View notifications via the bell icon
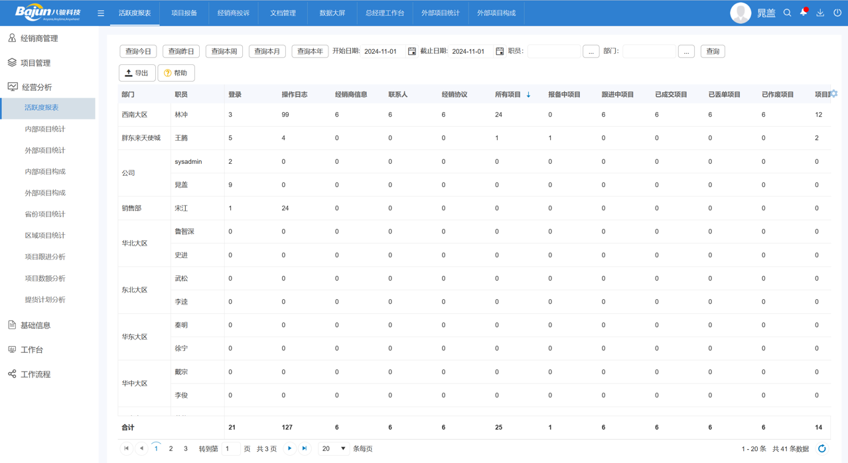Viewport: 848px width, 463px height. [x=802, y=12]
